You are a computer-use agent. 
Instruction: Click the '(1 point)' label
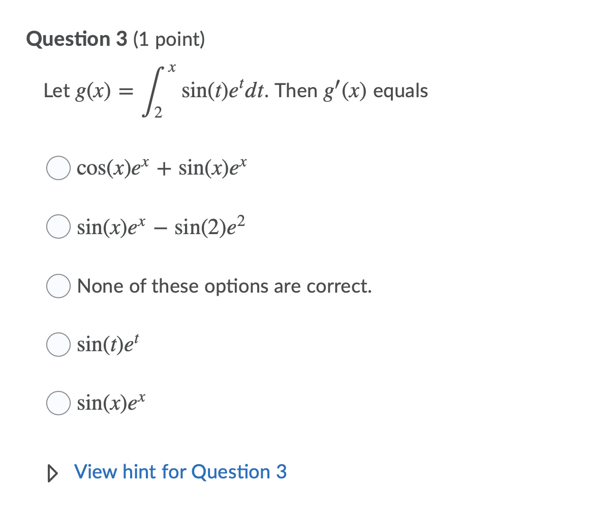click(163, 39)
